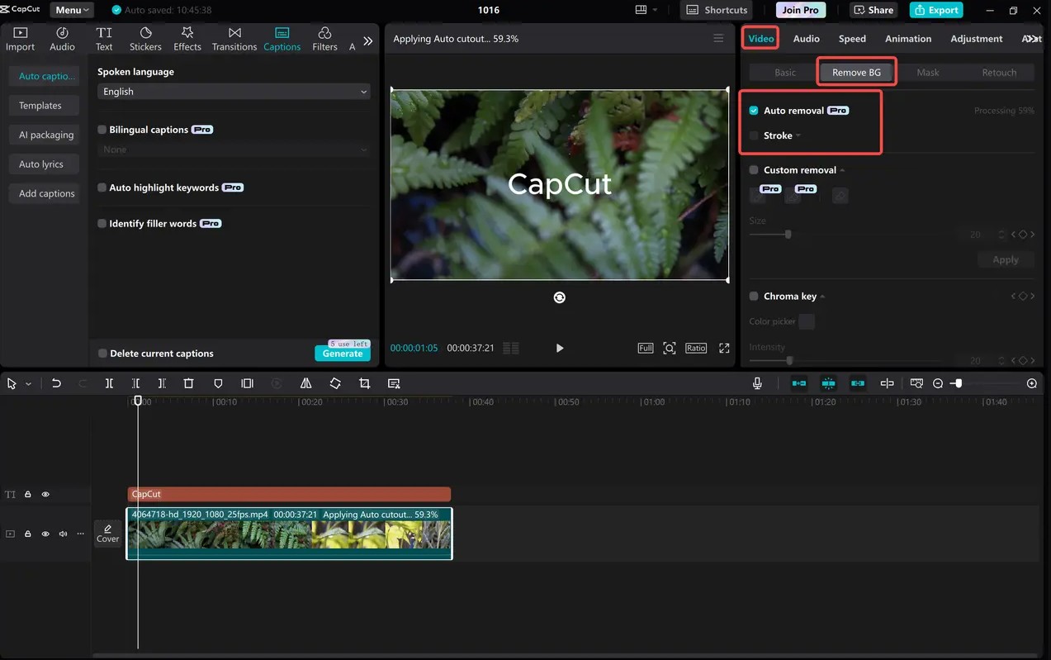This screenshot has height=660, width=1051.
Task: Hide the text track with eye icon
Action: pyautogui.click(x=45, y=494)
